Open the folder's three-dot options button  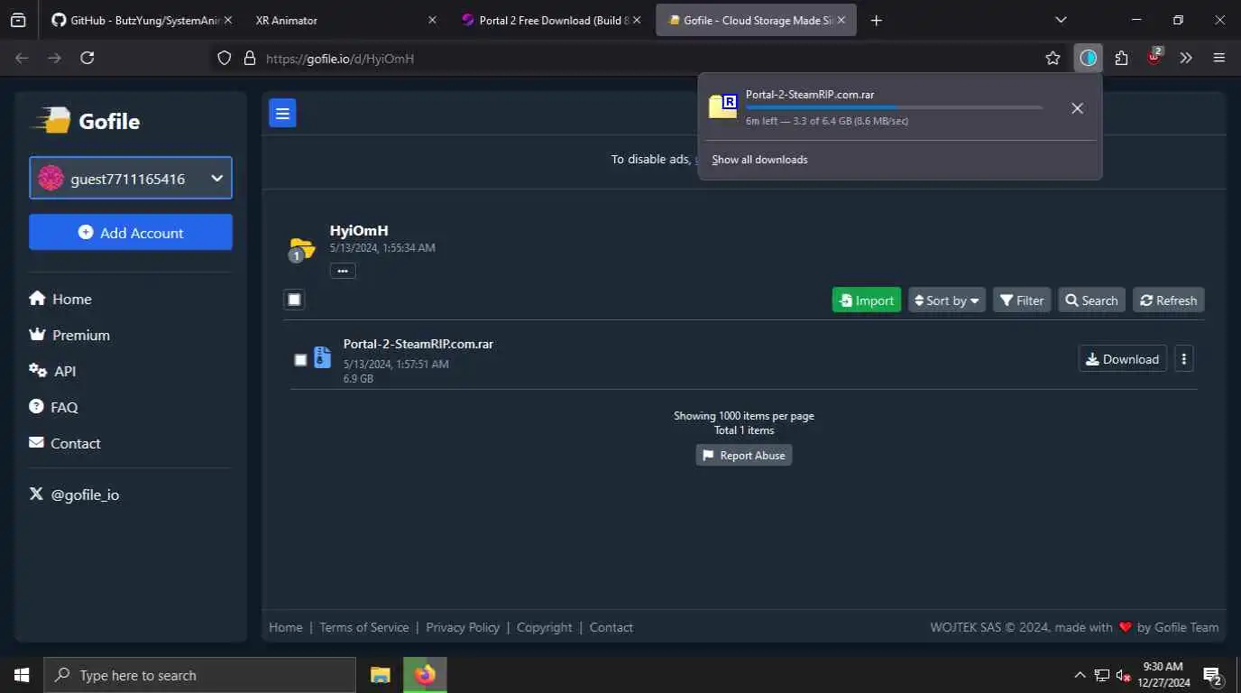click(343, 271)
